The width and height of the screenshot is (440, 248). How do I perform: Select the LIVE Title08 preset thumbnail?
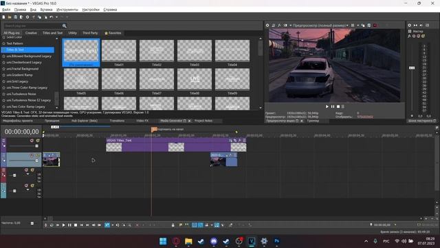[195, 79]
